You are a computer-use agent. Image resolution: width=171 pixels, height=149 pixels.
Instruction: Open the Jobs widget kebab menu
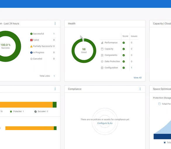point(55,24)
